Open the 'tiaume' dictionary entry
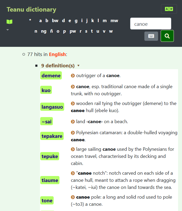Viewport: 182px width, 211px height. pyautogui.click(x=50, y=180)
